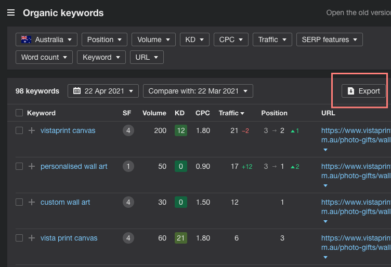Click the Export button
The image size is (391, 267).
tap(363, 91)
